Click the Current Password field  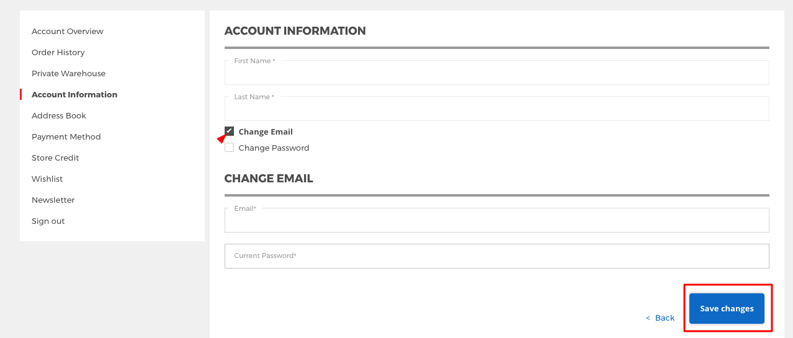click(496, 256)
